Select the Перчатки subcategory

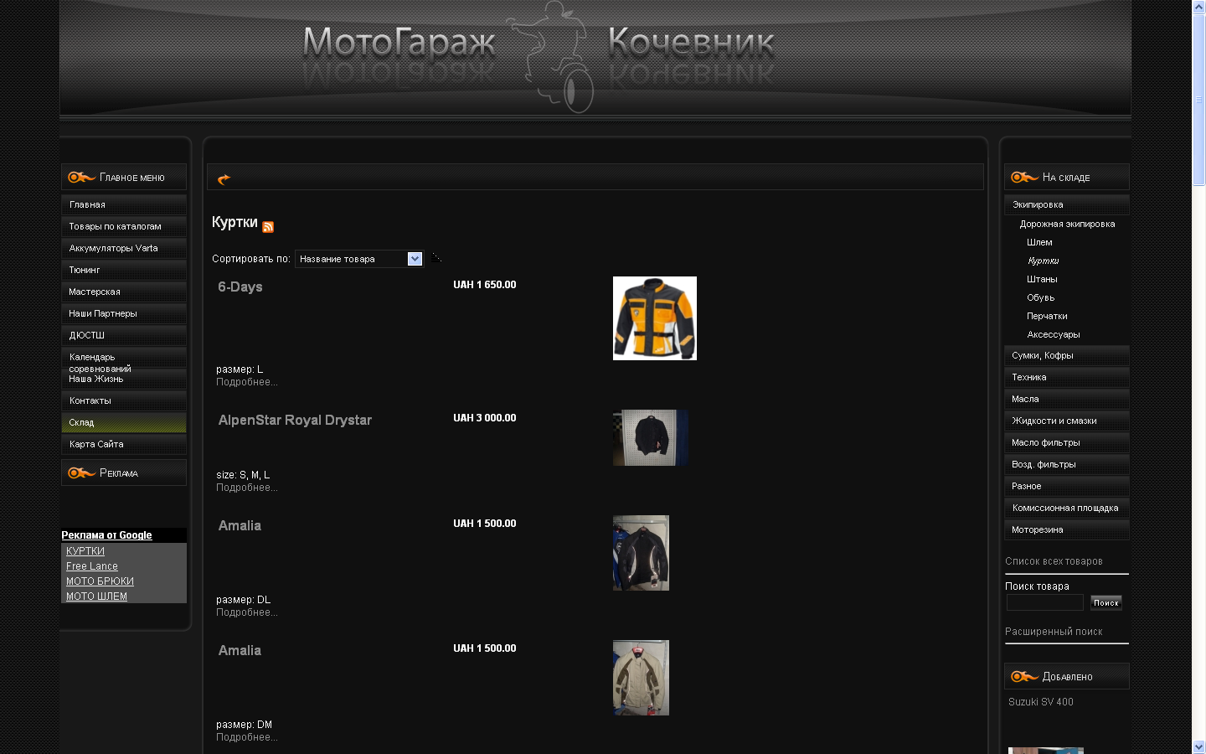point(1047,316)
